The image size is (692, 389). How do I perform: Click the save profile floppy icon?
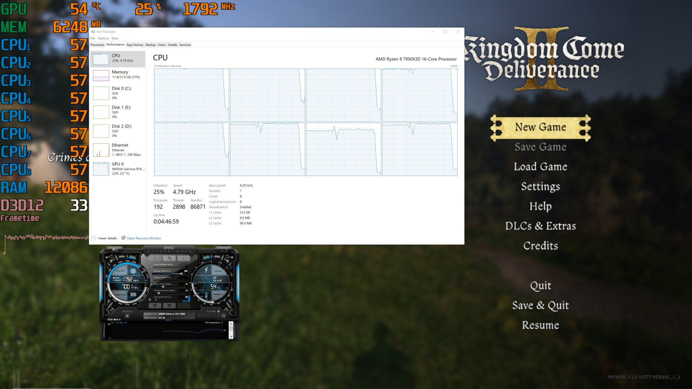[x=223, y=316]
